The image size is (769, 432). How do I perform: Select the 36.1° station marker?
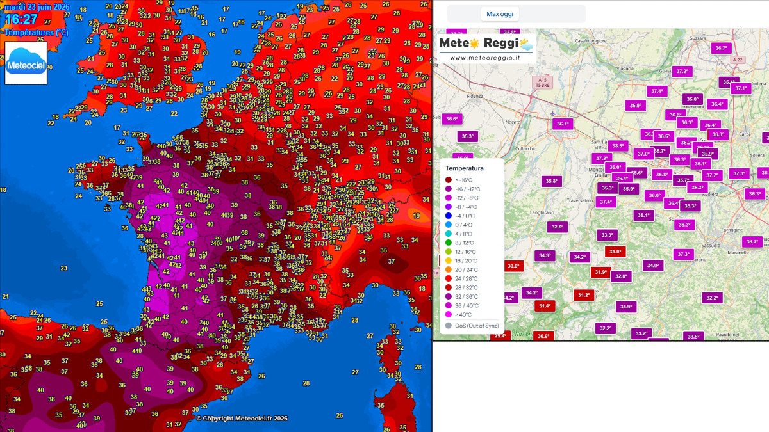coord(700,164)
